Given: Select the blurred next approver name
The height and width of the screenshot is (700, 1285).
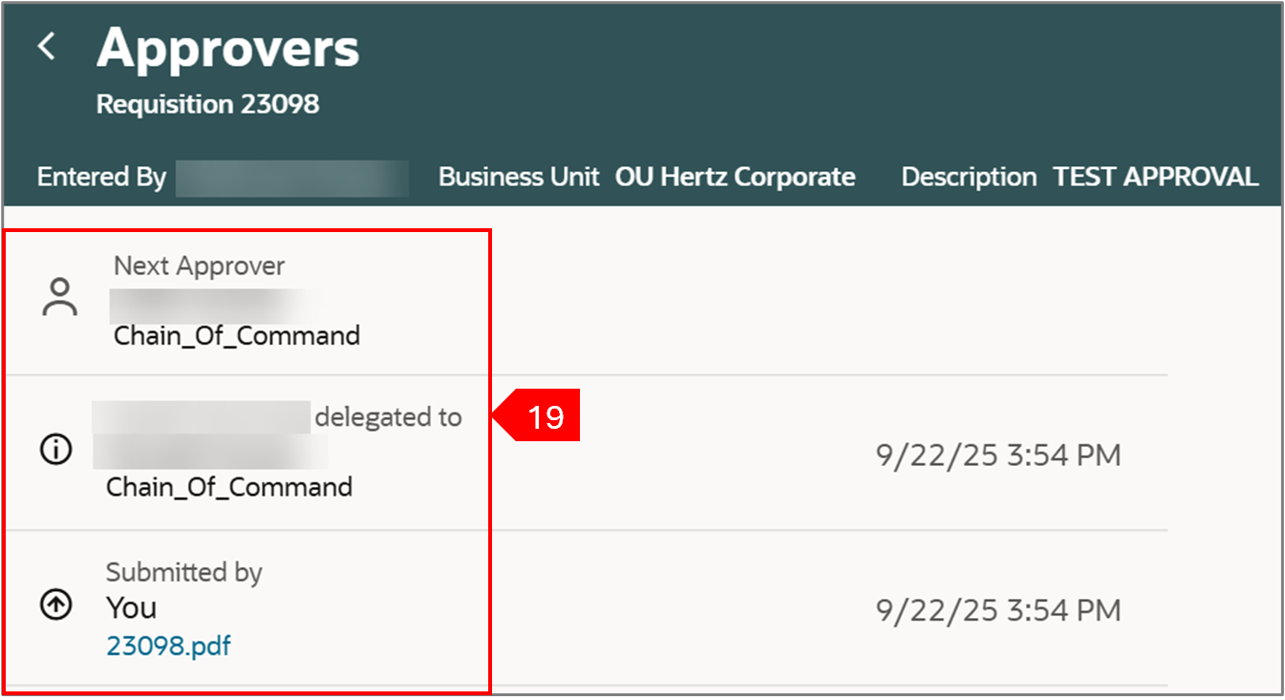Looking at the screenshot, I should [215, 302].
